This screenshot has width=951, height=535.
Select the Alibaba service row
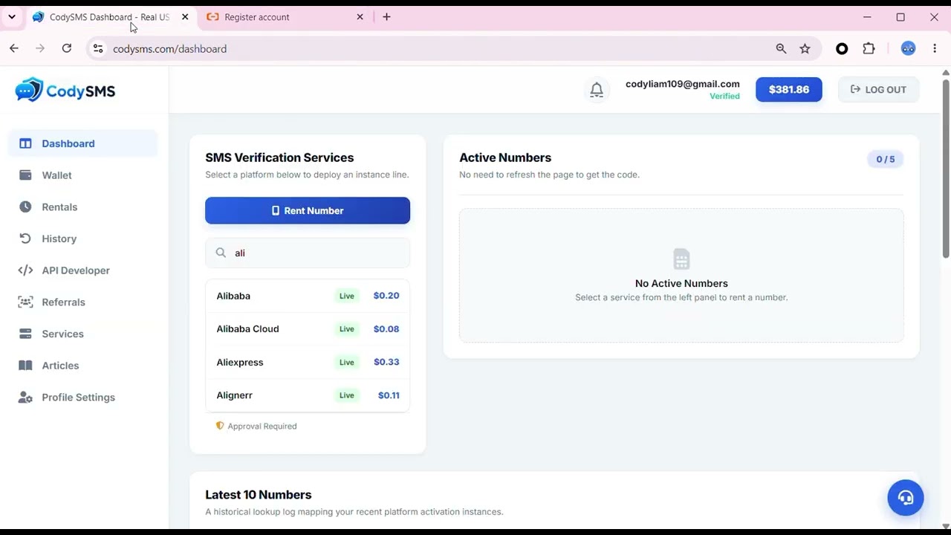coord(308,296)
